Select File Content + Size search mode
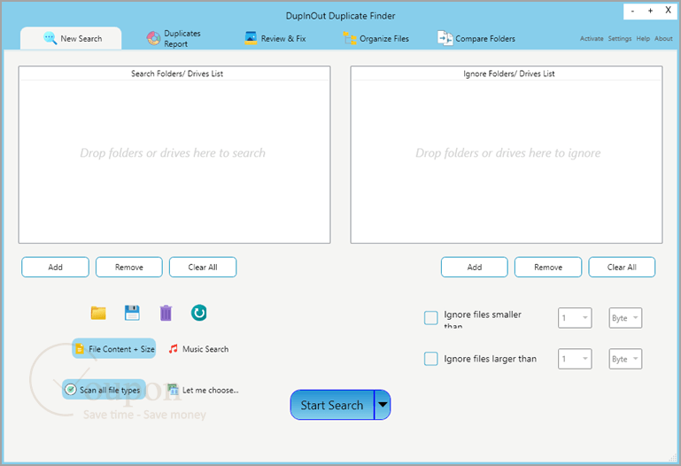681x466 pixels. coord(113,349)
